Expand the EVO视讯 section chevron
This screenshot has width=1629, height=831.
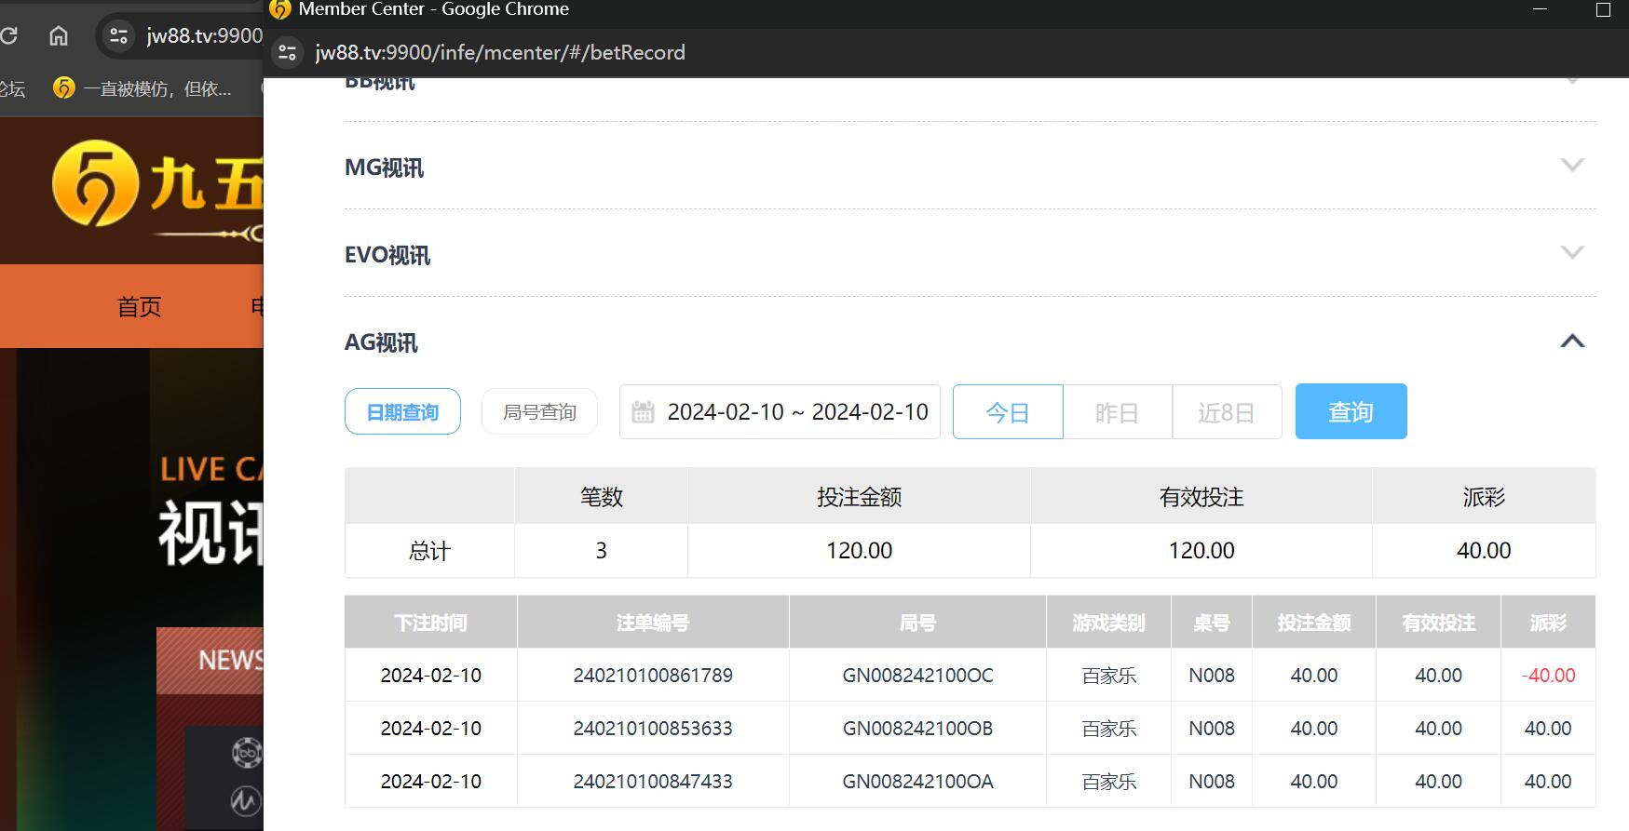[x=1571, y=253]
